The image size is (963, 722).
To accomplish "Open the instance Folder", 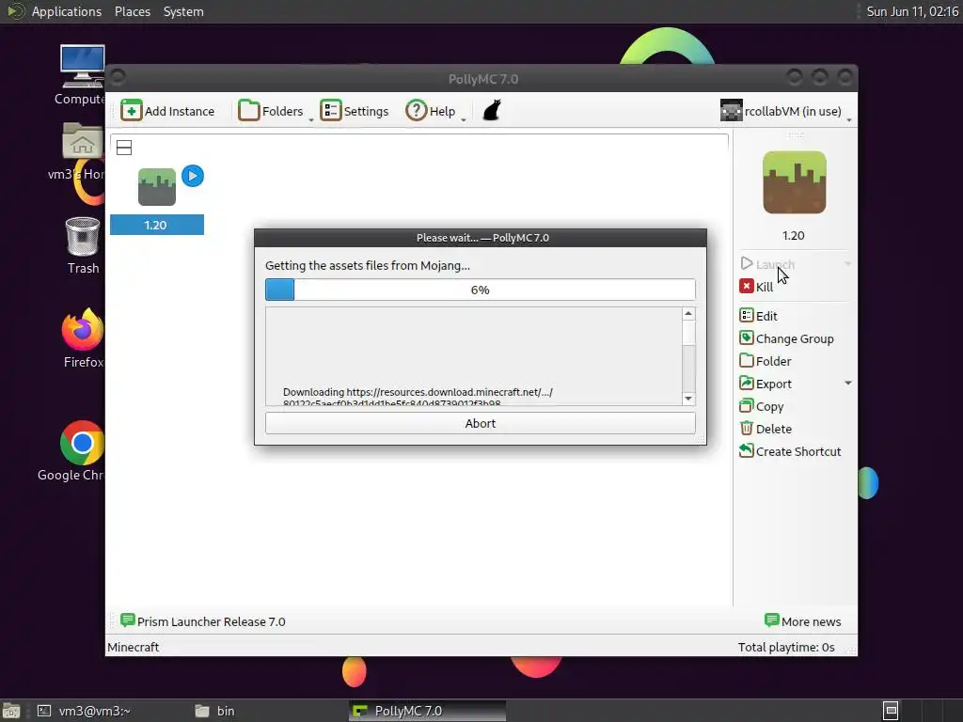I will pos(766,361).
